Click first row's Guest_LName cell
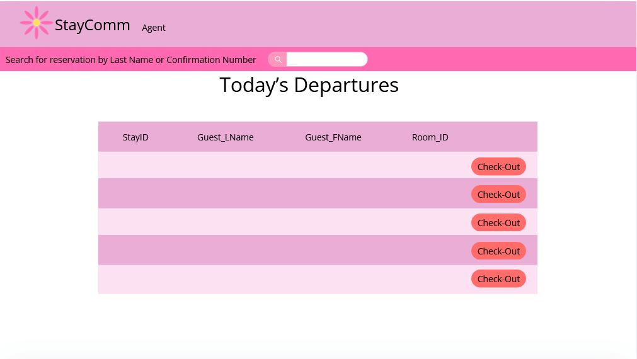The width and height of the screenshot is (637, 359). [226, 166]
